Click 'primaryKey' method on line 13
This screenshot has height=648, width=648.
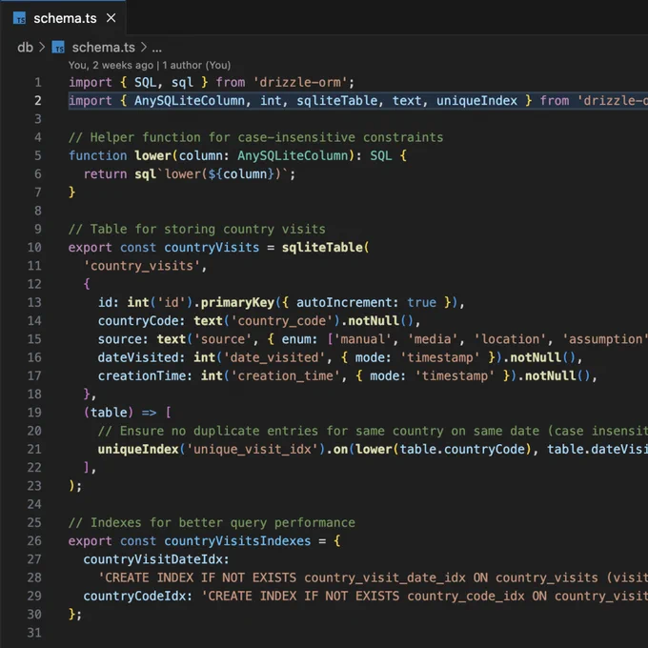pyautogui.click(x=237, y=302)
